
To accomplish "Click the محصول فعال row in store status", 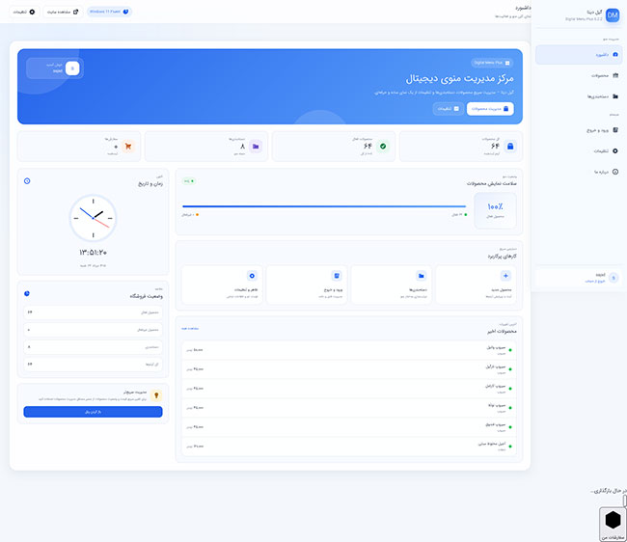I will pos(94,312).
